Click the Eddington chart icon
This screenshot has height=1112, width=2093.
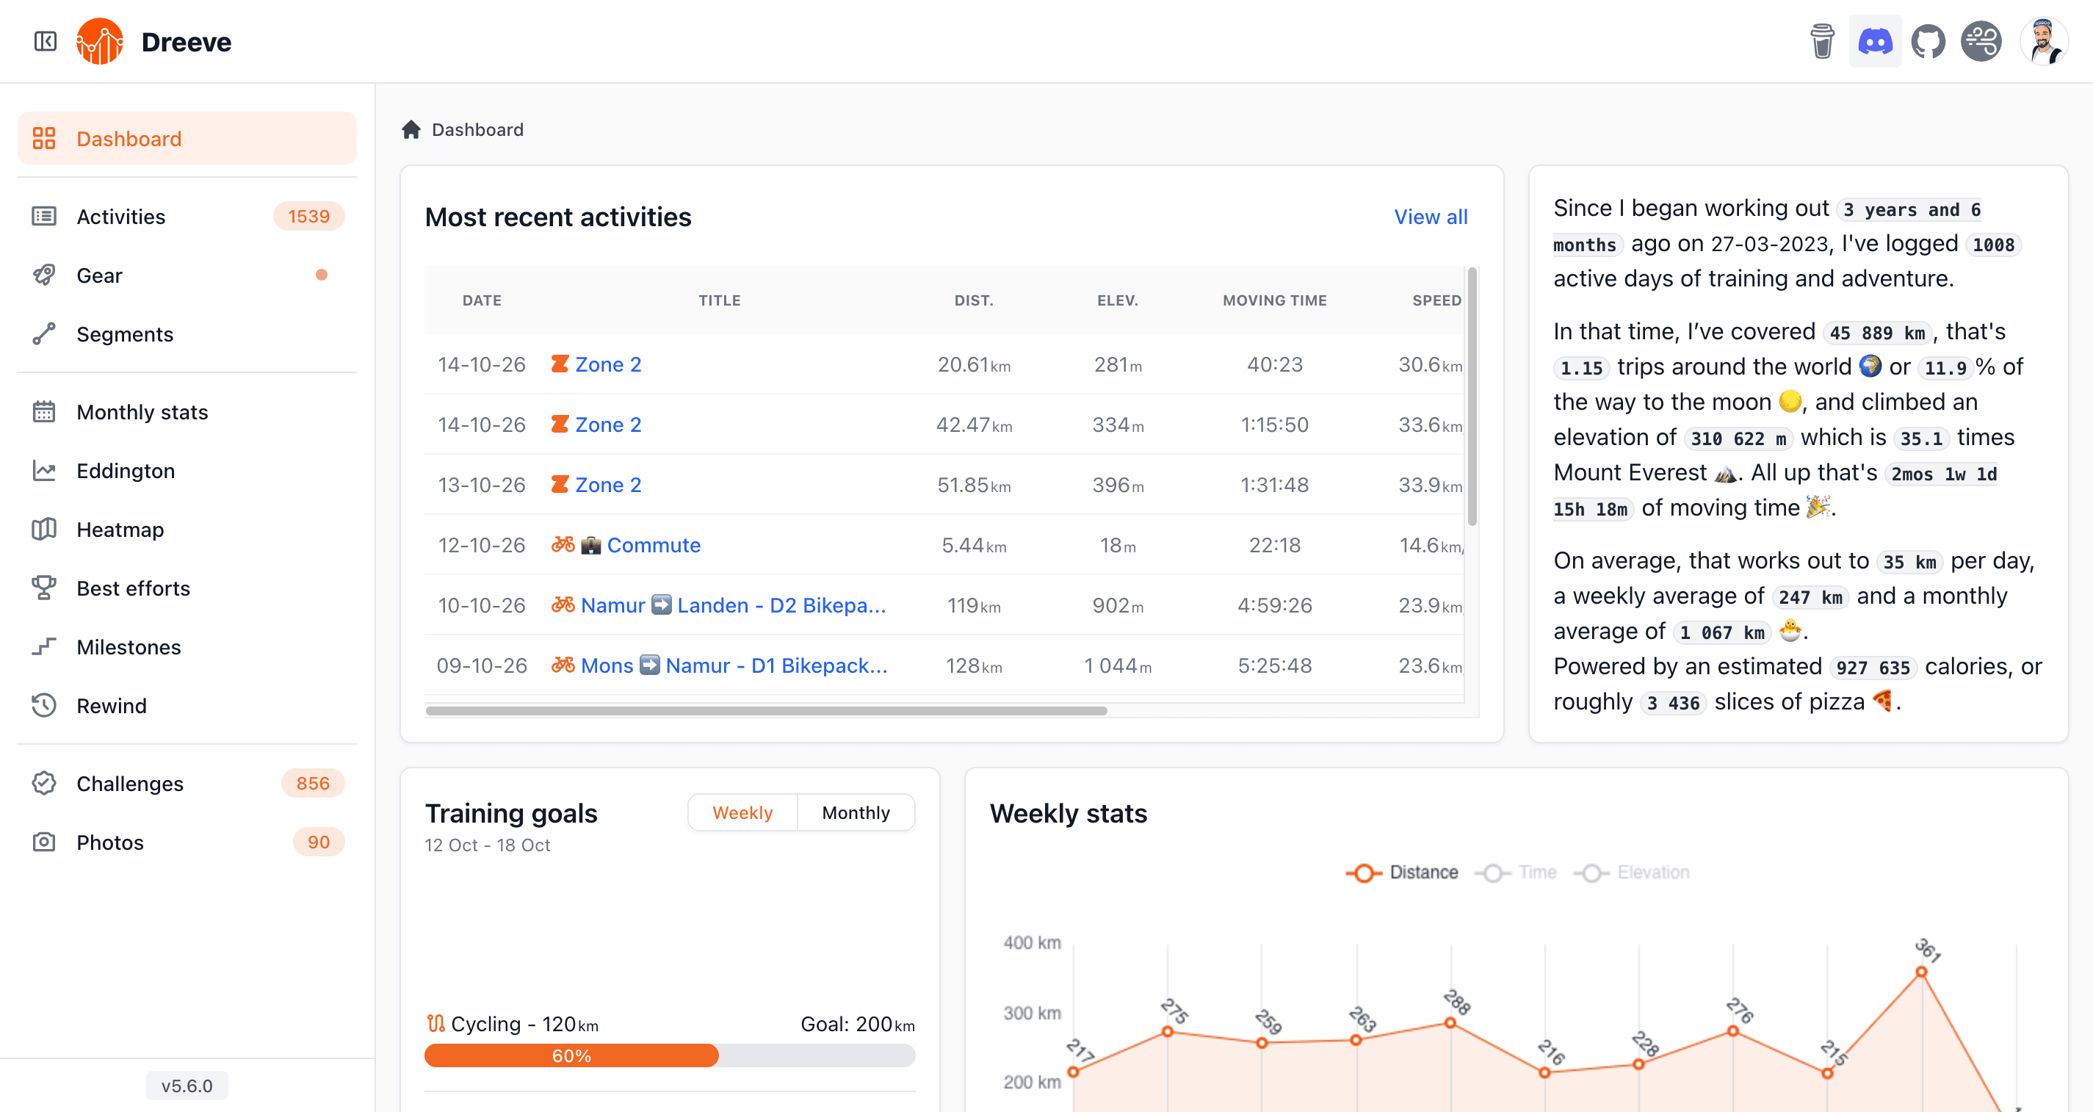point(44,471)
